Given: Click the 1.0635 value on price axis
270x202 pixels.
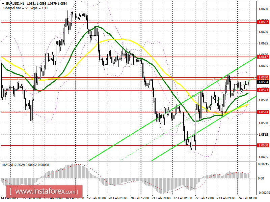Looking at the screenshot, I should [x=263, y=43].
